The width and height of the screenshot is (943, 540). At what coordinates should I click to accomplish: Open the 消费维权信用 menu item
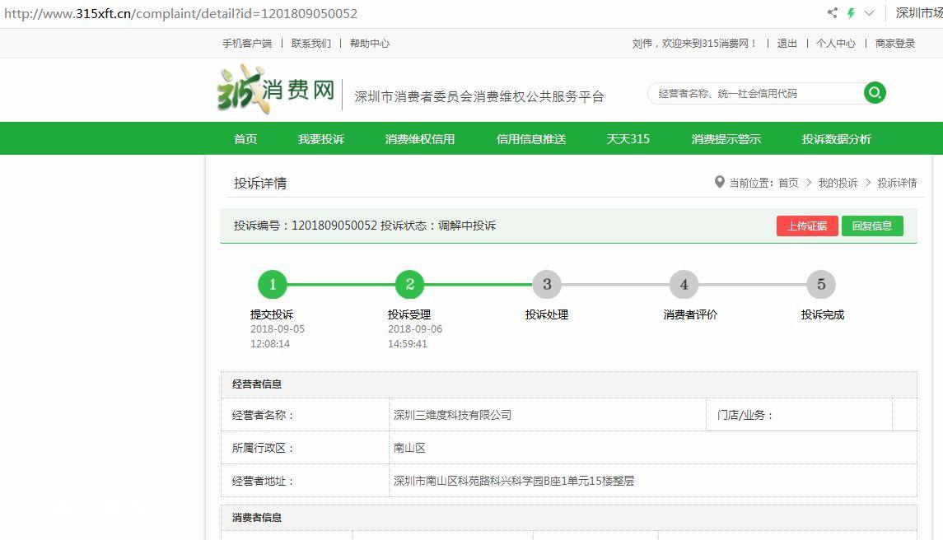pyautogui.click(x=420, y=139)
